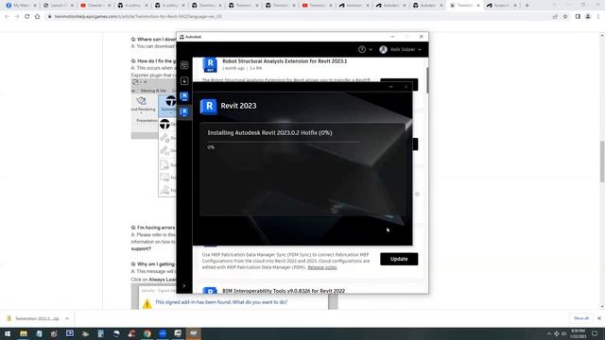605x340 pixels.
Task: Close the Revit 2023 installer dialog
Action: coord(406,87)
